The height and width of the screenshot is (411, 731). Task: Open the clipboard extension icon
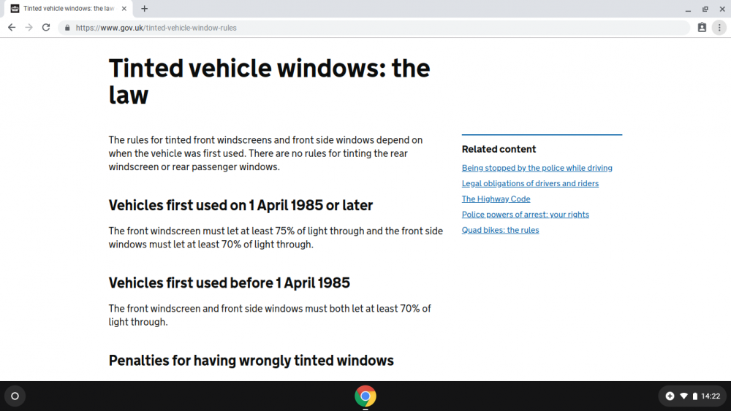point(702,28)
